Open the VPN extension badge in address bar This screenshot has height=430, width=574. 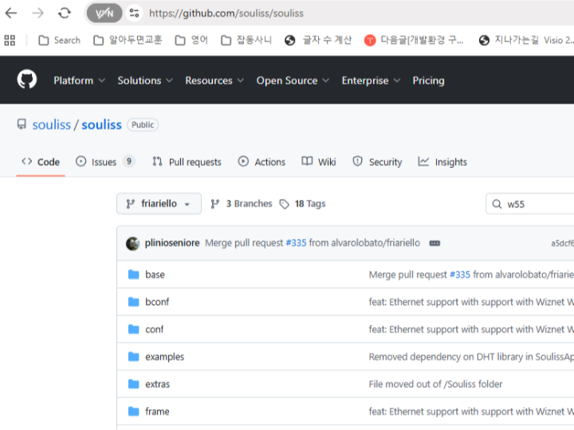(x=104, y=13)
